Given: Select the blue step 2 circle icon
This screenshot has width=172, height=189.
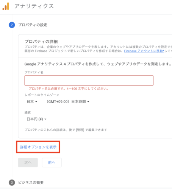Looking at the screenshot, I should (12, 25).
